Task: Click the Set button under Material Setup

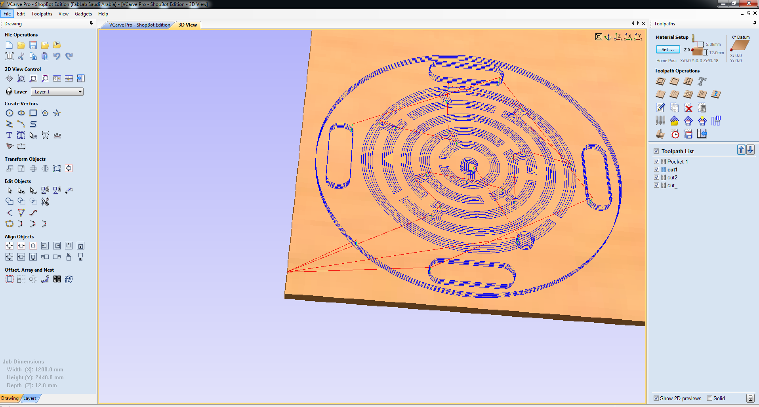Action: (x=667, y=49)
